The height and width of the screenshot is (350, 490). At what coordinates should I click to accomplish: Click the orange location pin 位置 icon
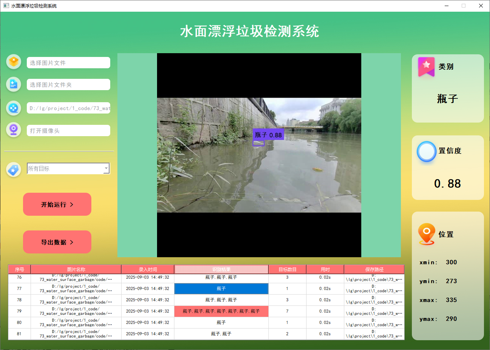[x=427, y=234]
